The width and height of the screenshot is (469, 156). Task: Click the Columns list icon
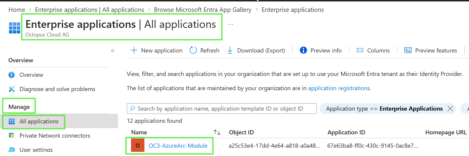[x=360, y=50]
